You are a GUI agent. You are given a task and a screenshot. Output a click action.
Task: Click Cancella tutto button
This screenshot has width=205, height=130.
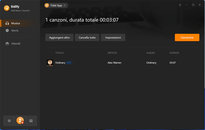tap(87, 38)
